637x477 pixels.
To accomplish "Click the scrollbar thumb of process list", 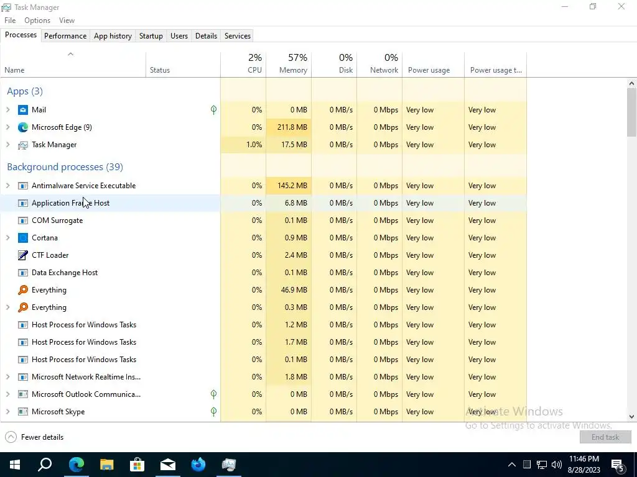I will 631,112.
